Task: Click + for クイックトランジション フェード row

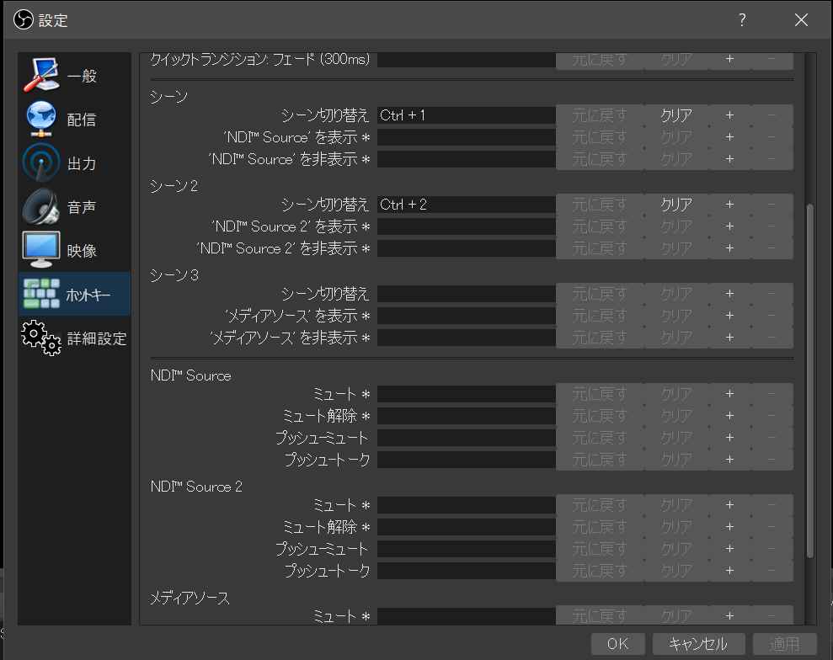Action: tap(729, 60)
